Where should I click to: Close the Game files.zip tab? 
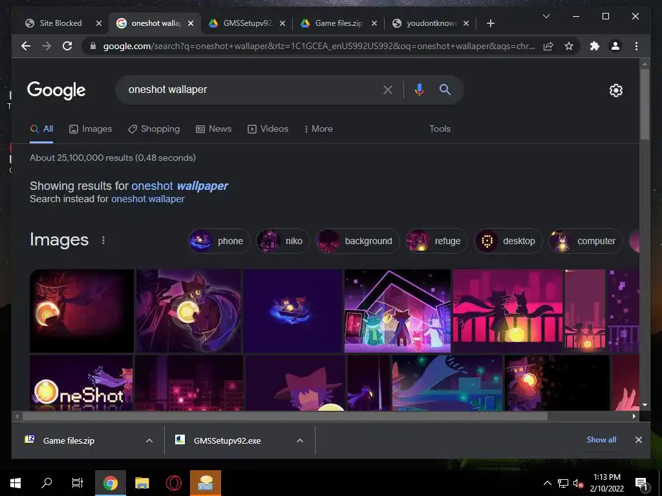[x=374, y=23]
